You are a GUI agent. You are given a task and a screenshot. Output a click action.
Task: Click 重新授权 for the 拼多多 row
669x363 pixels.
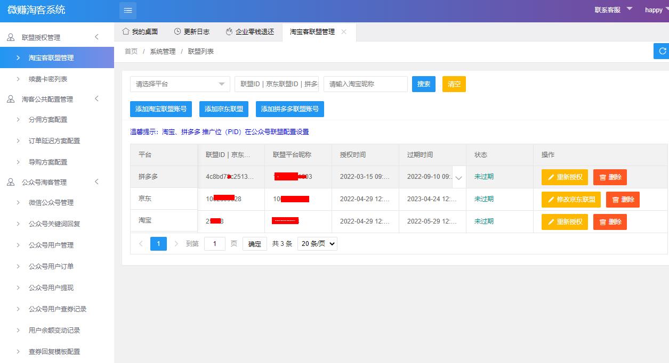[565, 177]
